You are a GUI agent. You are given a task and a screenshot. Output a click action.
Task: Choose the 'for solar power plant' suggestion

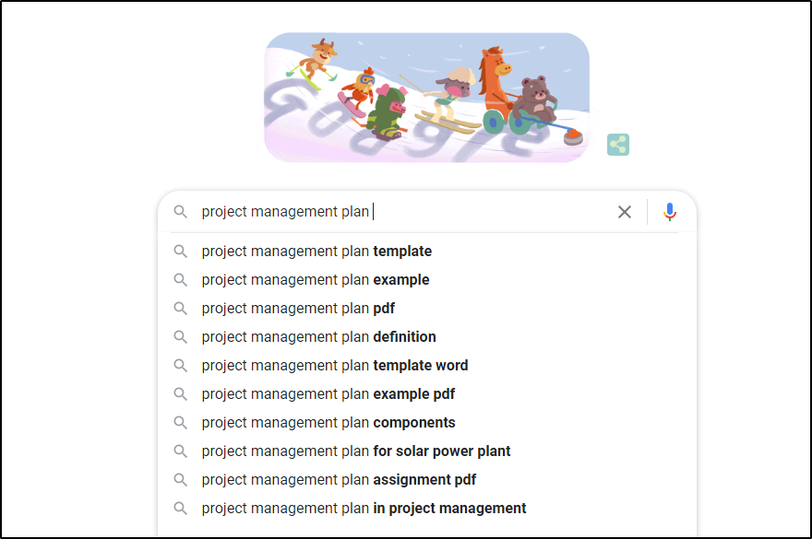coord(356,451)
